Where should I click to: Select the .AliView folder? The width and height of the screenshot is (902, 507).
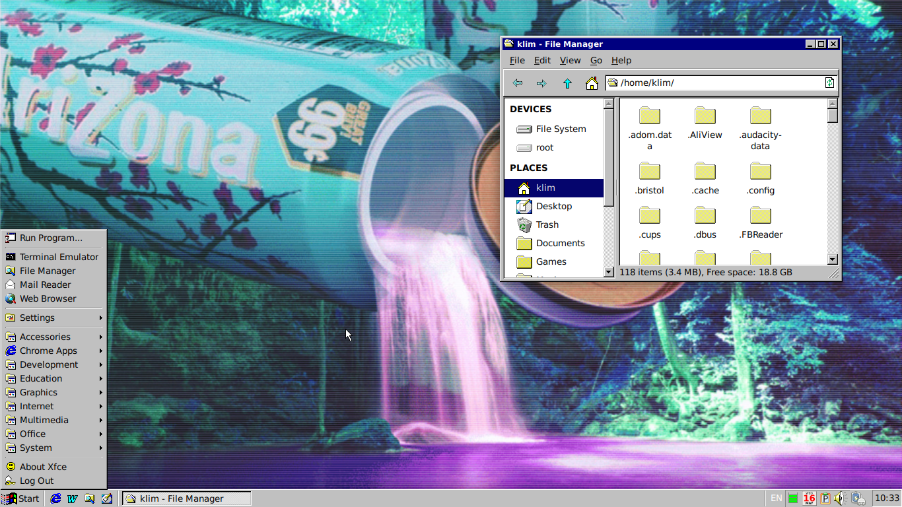pyautogui.click(x=705, y=123)
